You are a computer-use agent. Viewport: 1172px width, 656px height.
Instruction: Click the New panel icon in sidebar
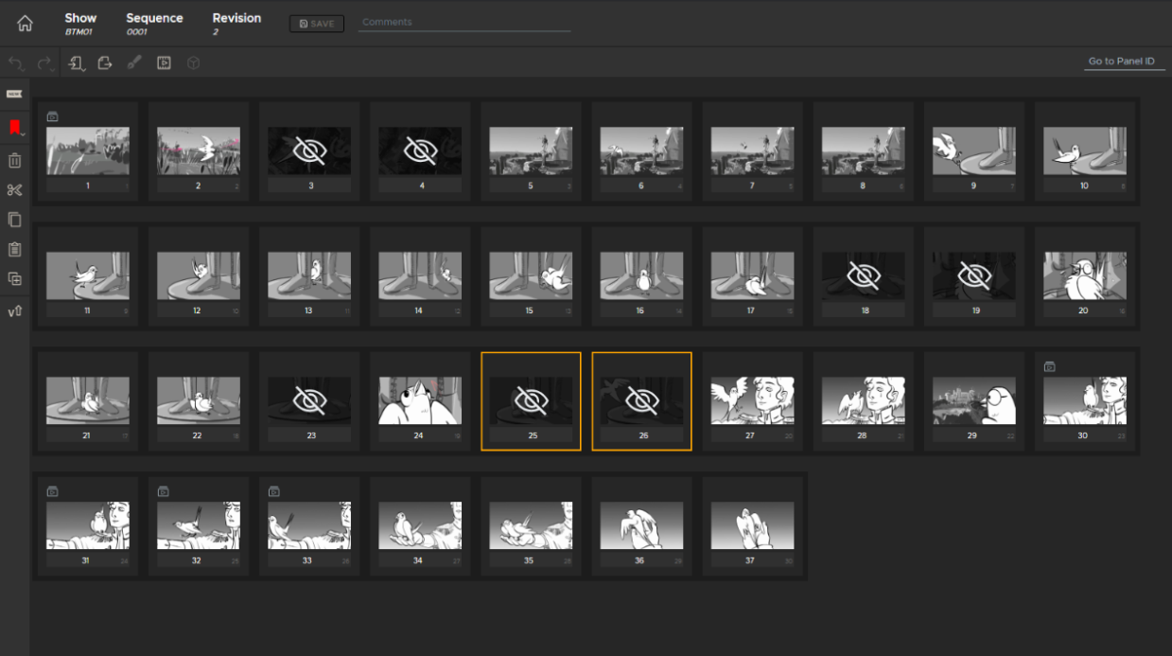tap(14, 94)
